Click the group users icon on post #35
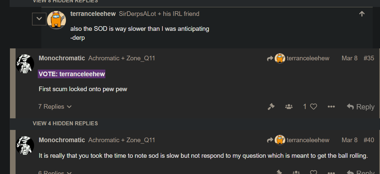 (289, 107)
